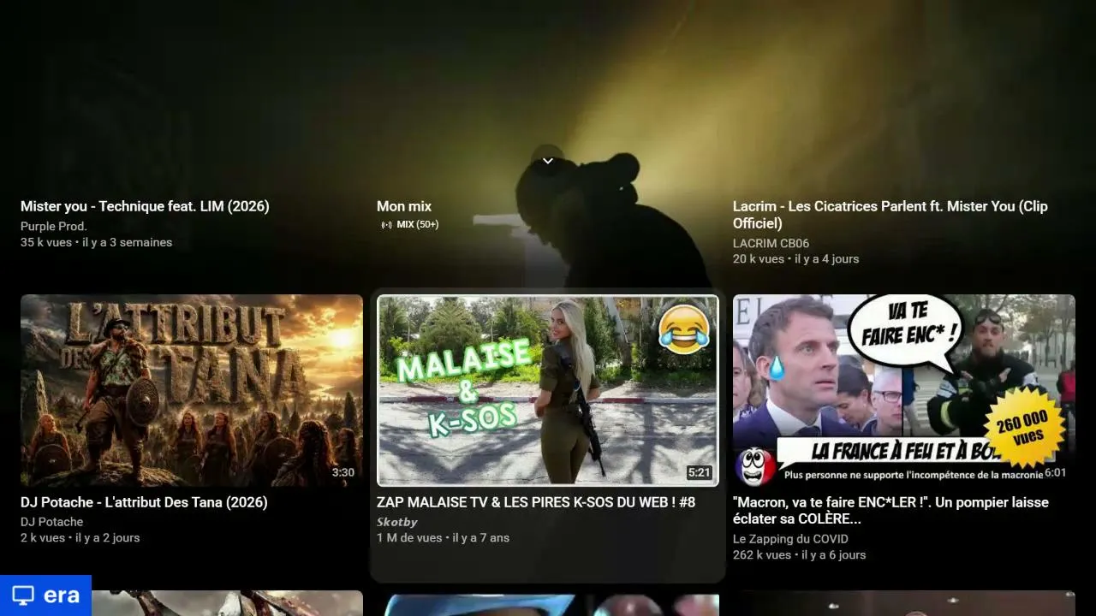1096x616 pixels.
Task: Select the MIX (50+) playlist badge
Action: coord(409,225)
